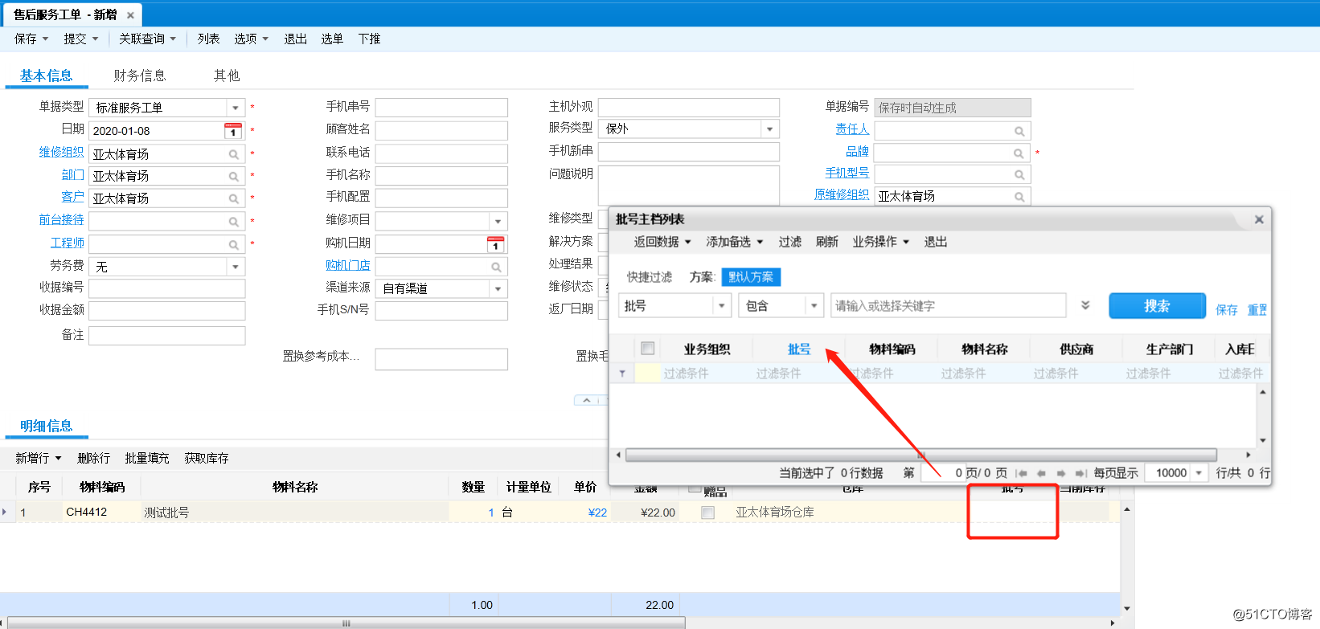Click search icon in 部门 field
This screenshot has width=1320, height=629.
[x=234, y=176]
